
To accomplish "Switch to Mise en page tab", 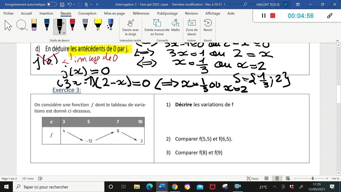I will [x=114, y=13].
